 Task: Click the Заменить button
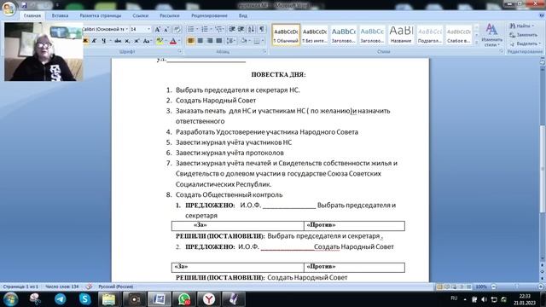523,35
